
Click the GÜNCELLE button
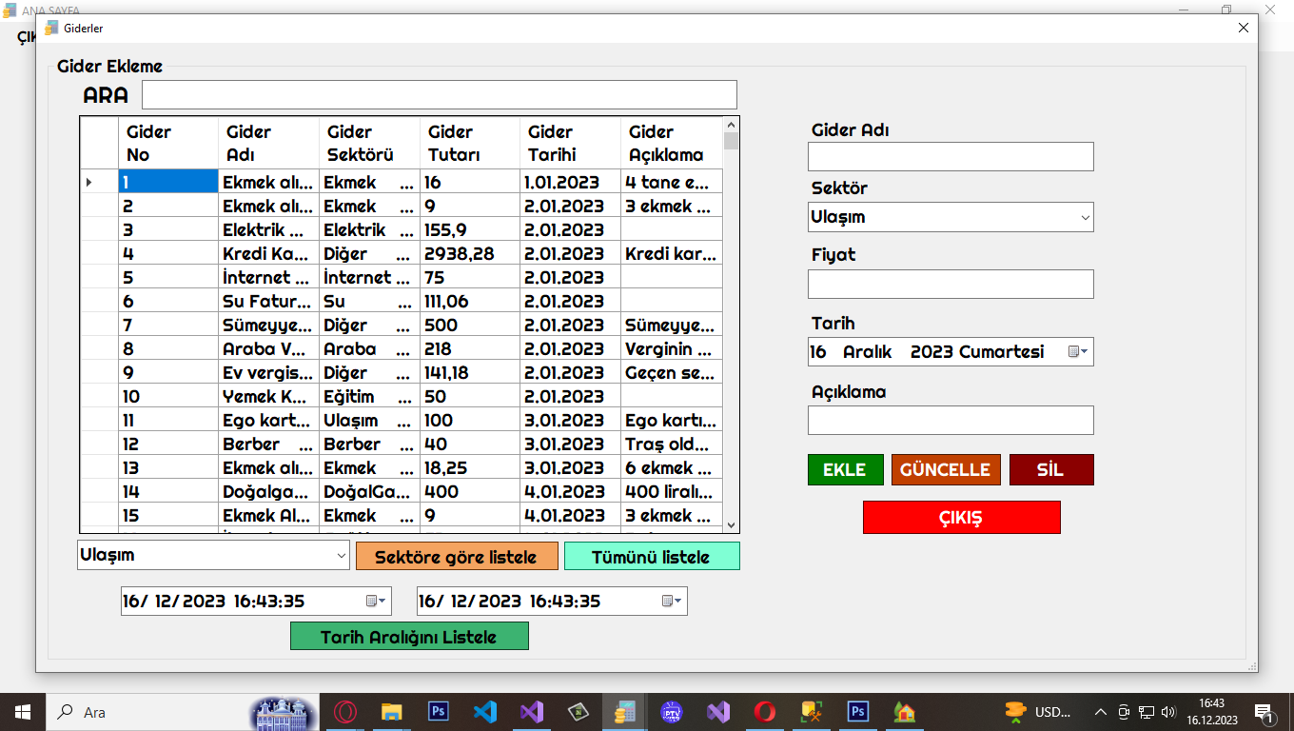tap(945, 470)
